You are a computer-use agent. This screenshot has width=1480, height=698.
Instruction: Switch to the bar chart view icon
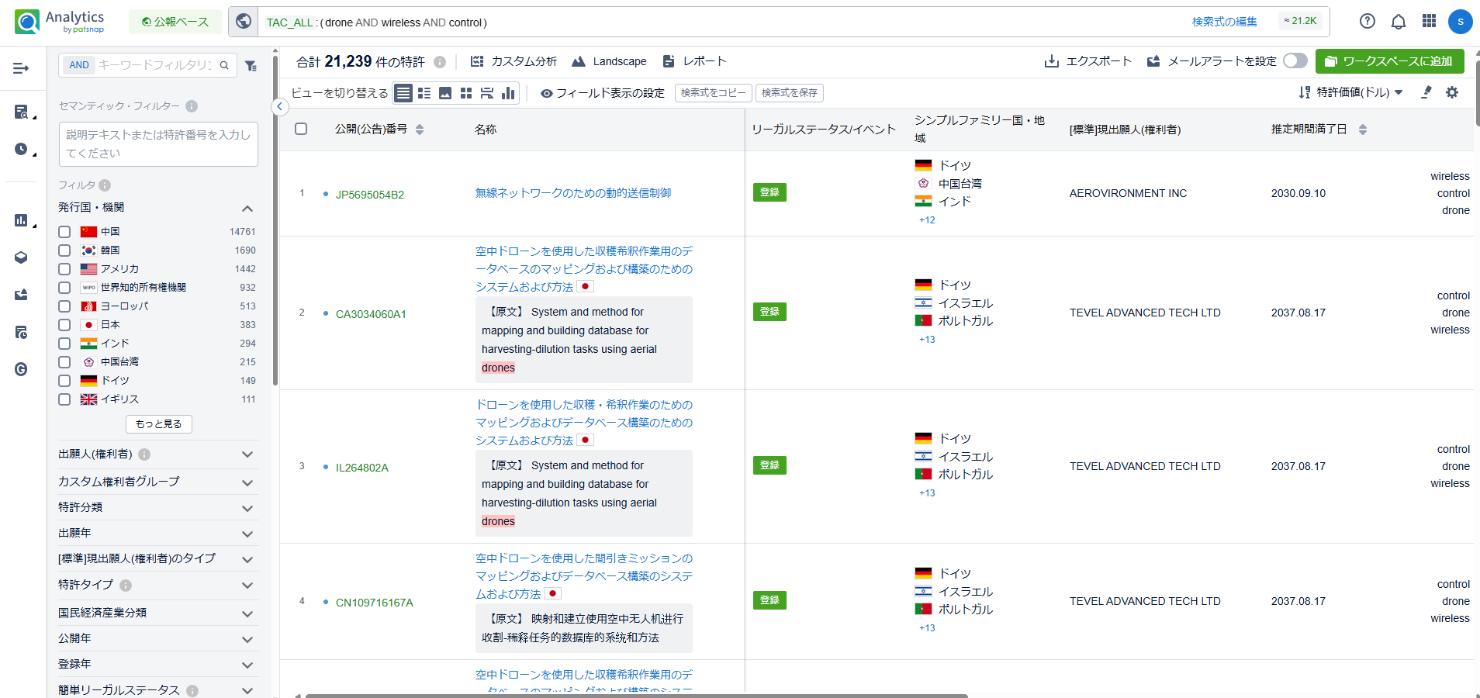pos(508,93)
